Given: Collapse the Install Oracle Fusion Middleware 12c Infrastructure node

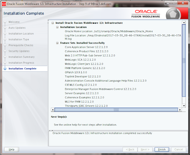Looking at the screenshot, I should click(x=53, y=23).
